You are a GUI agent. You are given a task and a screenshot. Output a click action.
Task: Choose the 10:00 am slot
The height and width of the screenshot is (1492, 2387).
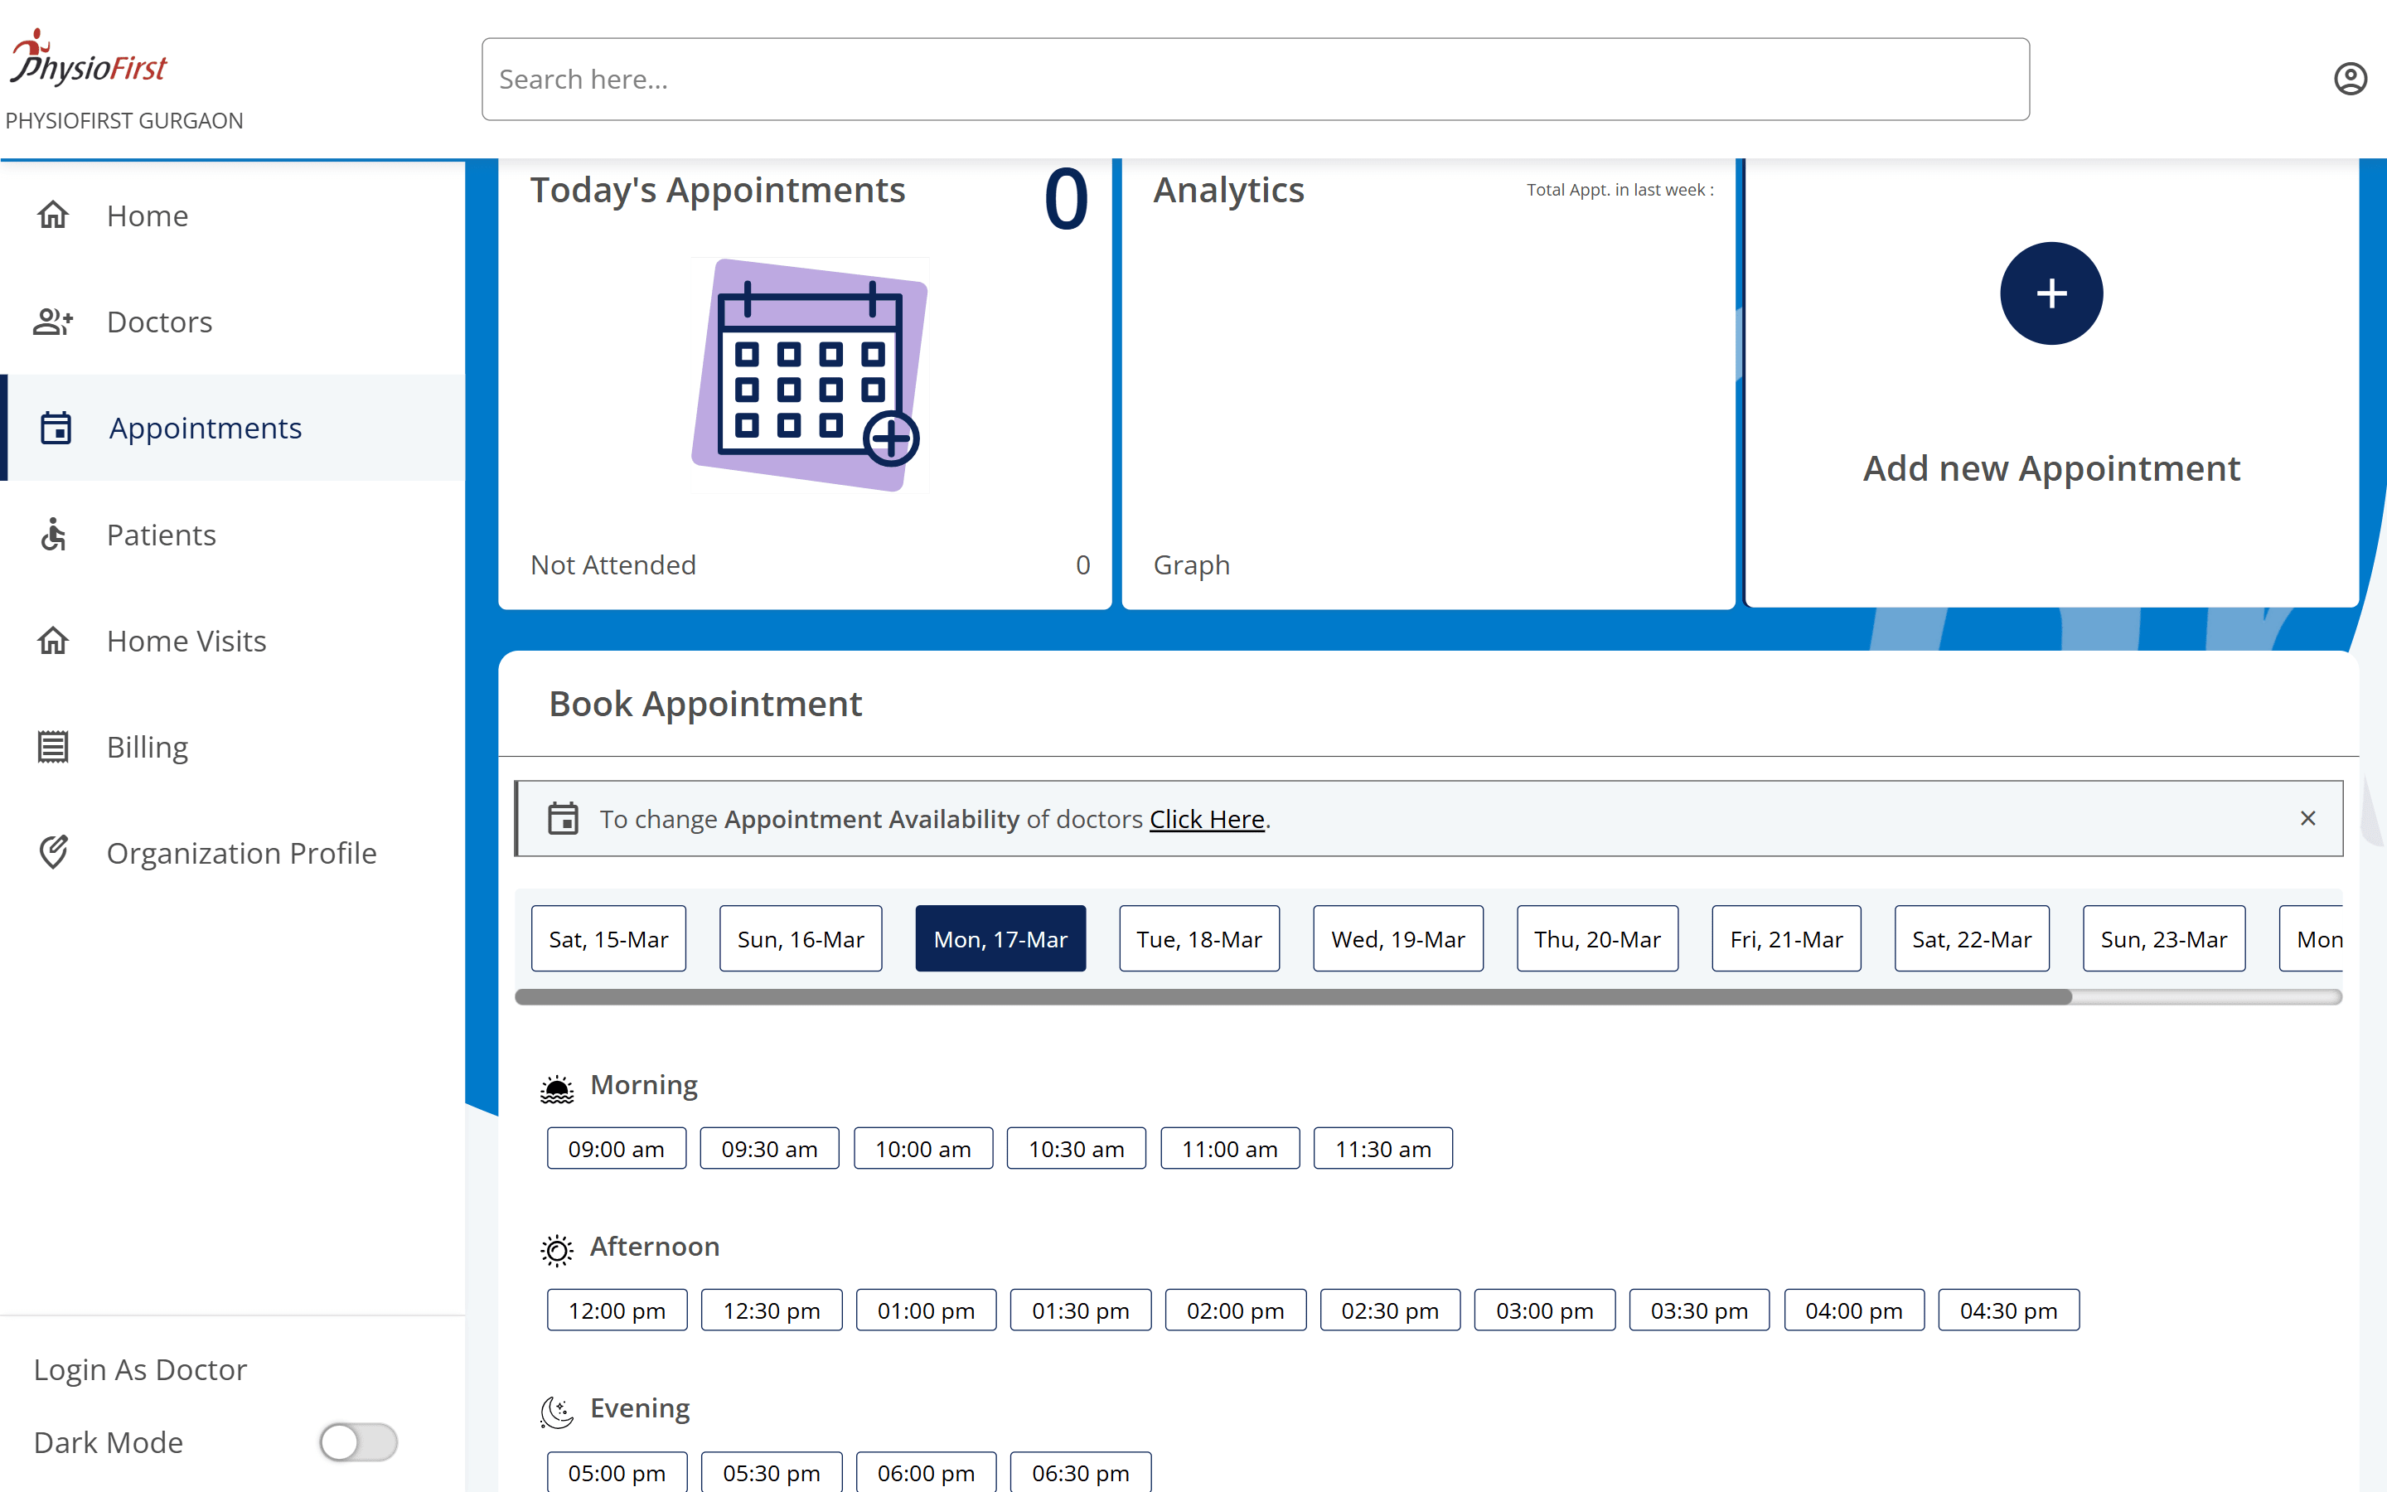[x=923, y=1149]
